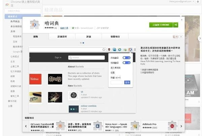
Task: Open the QCLean: Facebook related item
Action: (x=47, y=126)
